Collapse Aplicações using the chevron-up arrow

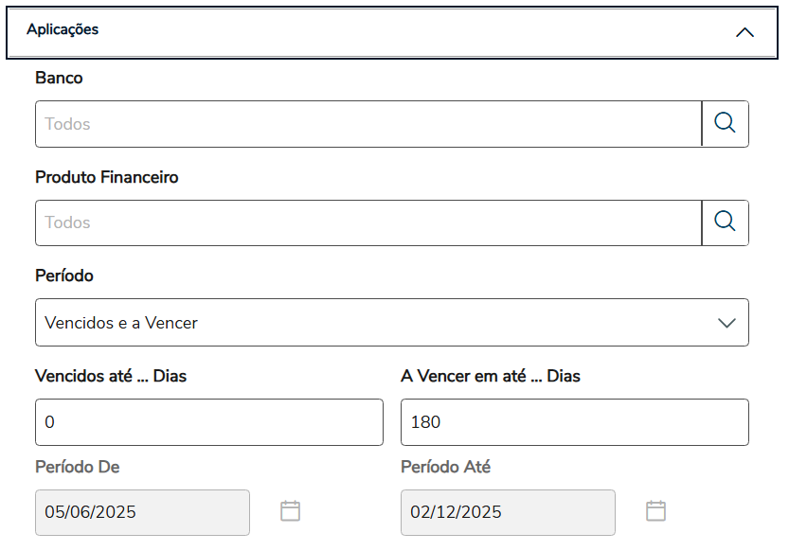(x=744, y=32)
